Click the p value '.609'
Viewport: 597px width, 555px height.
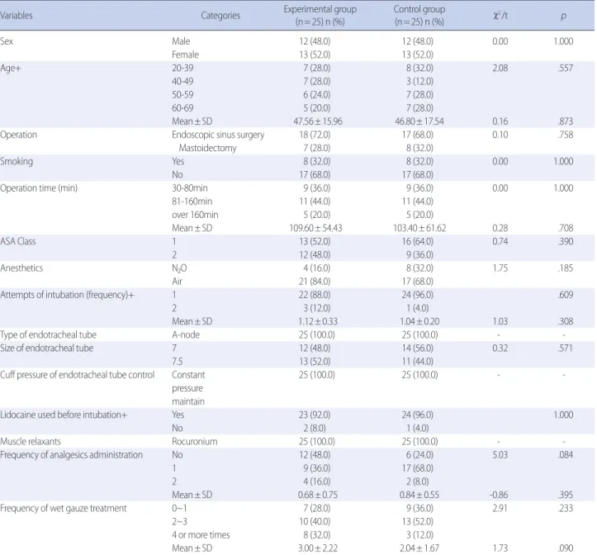click(x=566, y=295)
